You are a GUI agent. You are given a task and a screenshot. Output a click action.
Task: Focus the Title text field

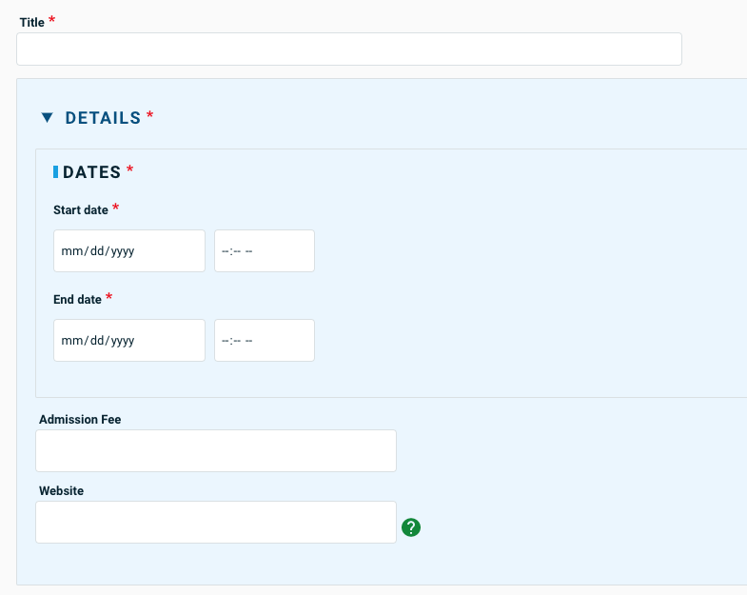[349, 50]
